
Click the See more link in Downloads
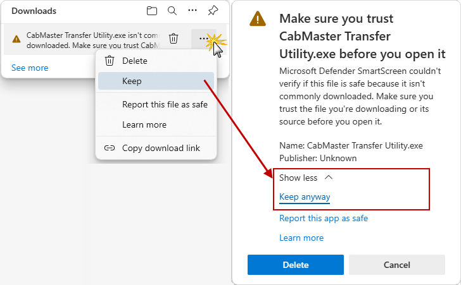point(30,68)
